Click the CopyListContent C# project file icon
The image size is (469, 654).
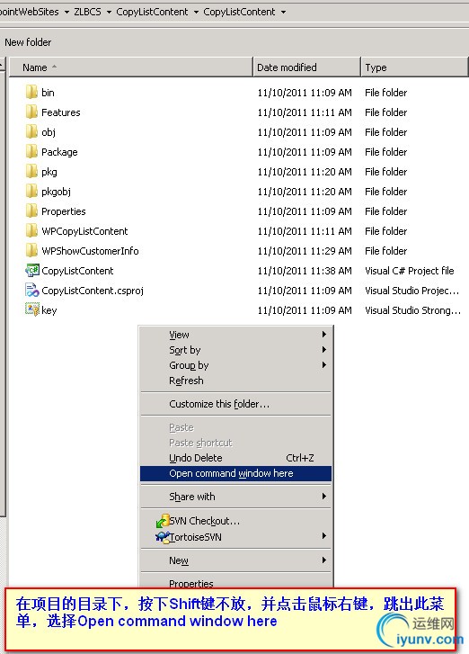point(32,270)
